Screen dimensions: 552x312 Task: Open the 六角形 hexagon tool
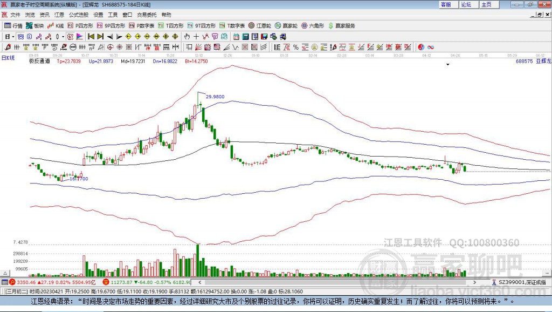pyautogui.click(x=313, y=26)
